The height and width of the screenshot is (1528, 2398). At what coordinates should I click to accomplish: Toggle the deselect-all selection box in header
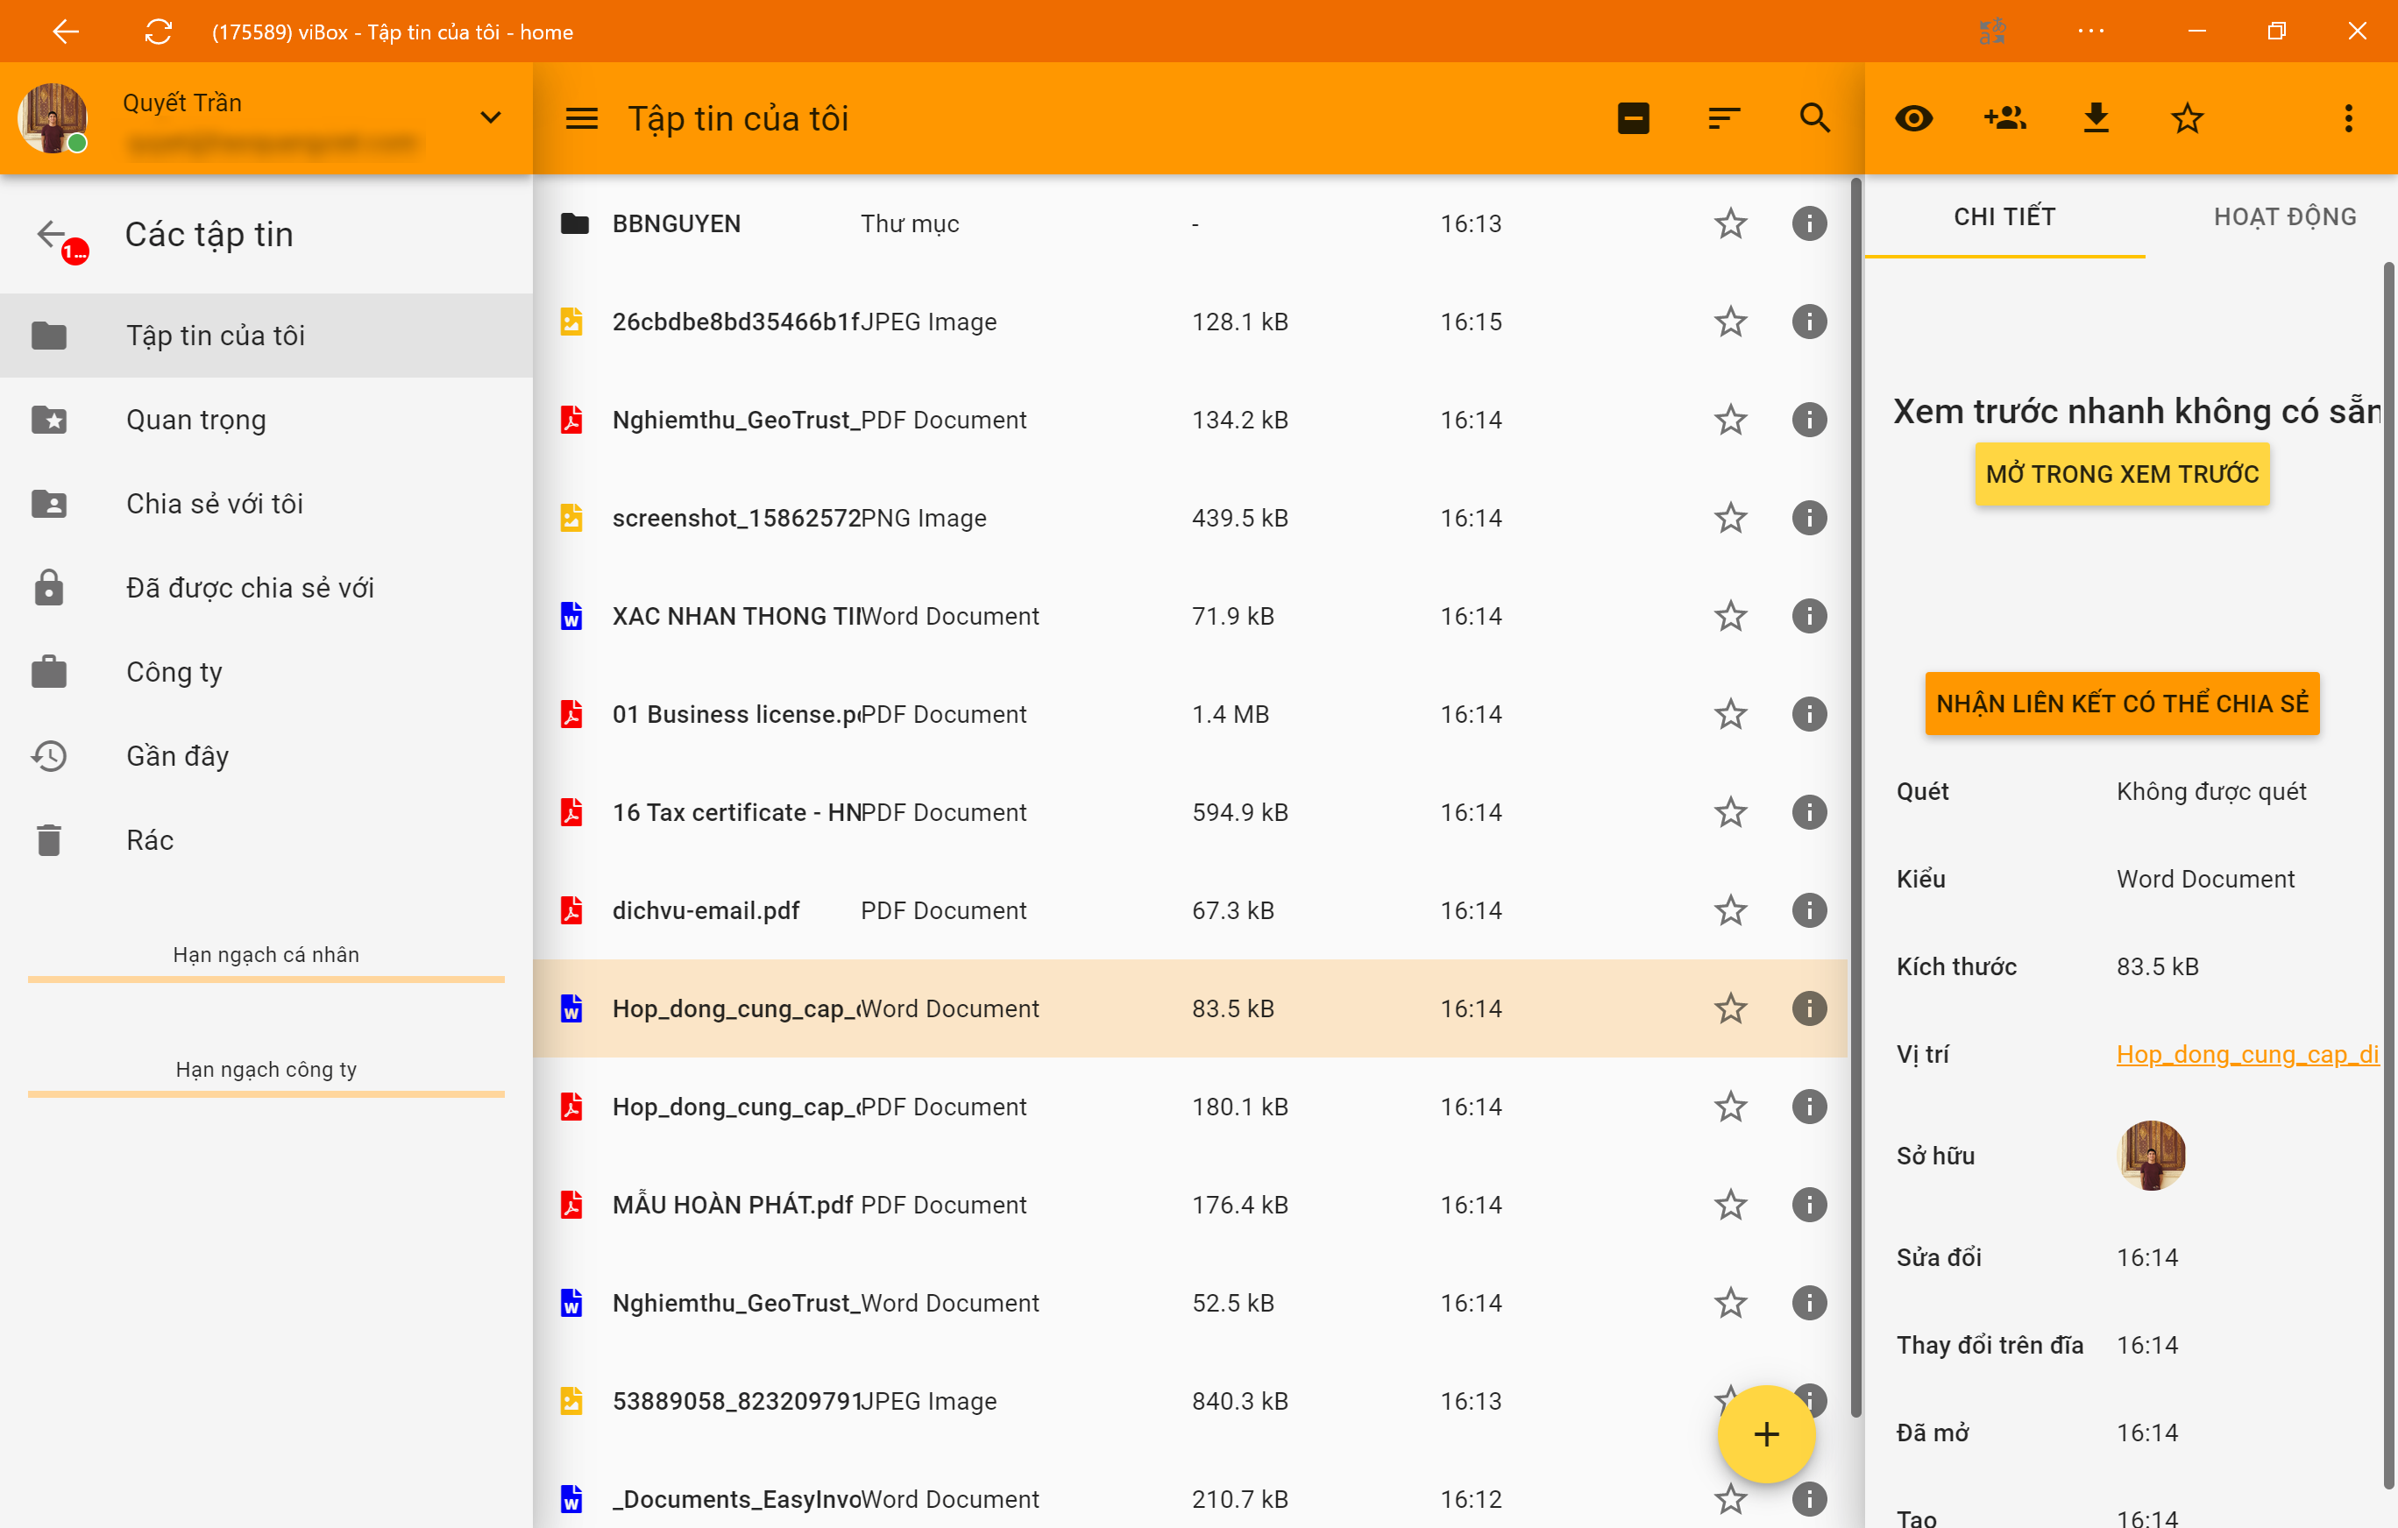click(1633, 118)
